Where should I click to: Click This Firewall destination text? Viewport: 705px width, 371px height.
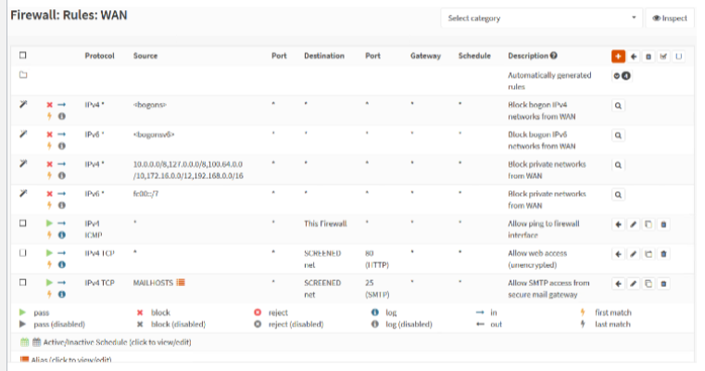pos(325,224)
